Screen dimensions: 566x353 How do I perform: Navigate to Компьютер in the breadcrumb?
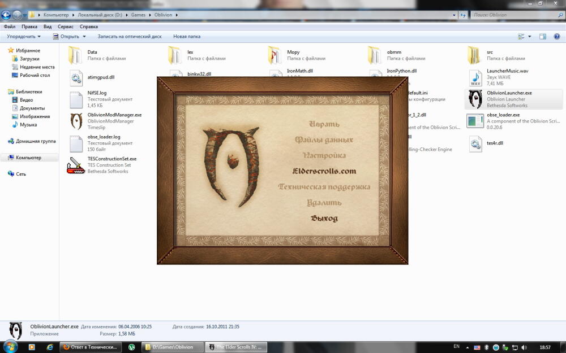tap(56, 15)
